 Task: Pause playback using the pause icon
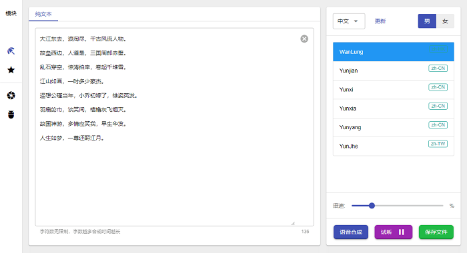tap(402, 232)
